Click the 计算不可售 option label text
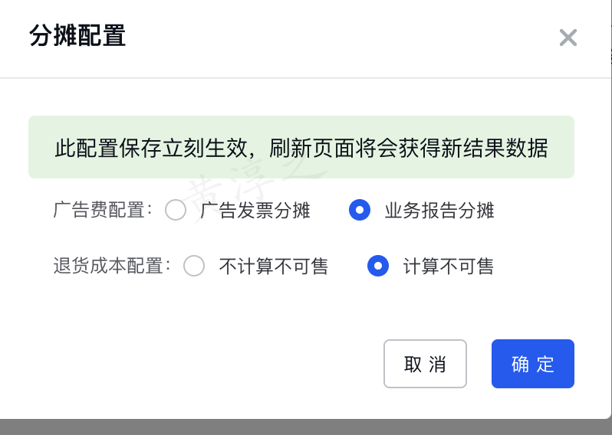 click(449, 266)
